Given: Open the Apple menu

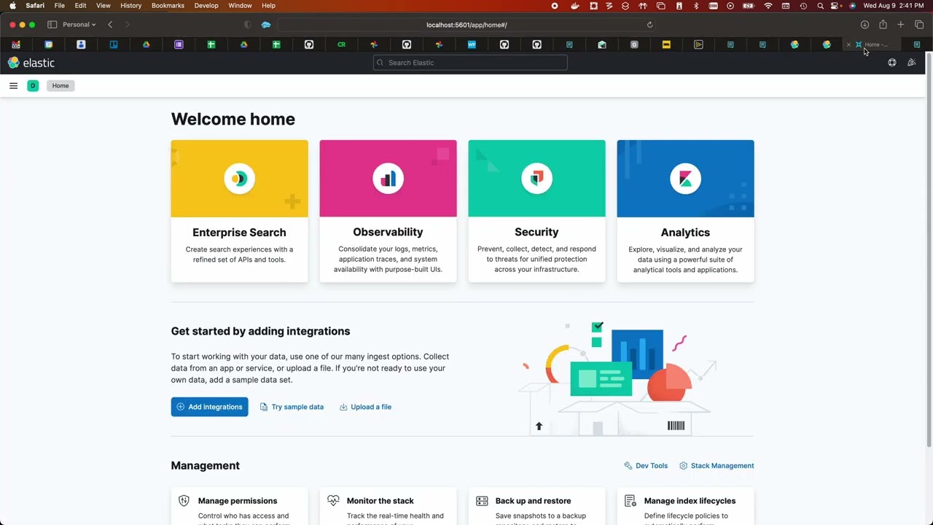Looking at the screenshot, I should pyautogui.click(x=12, y=6).
